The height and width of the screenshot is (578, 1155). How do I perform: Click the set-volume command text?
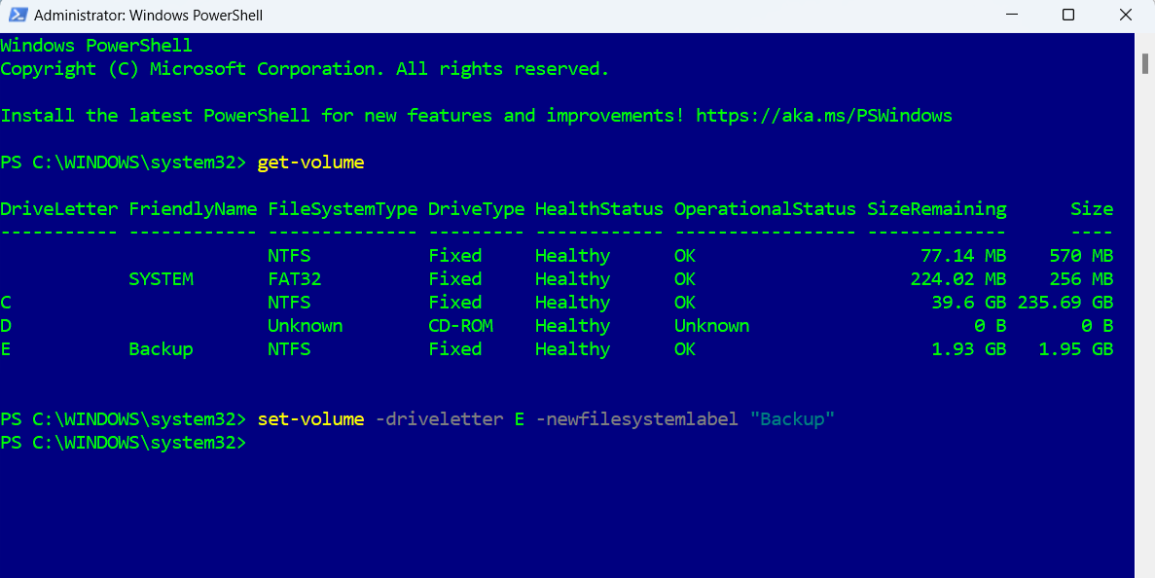pyautogui.click(x=310, y=419)
